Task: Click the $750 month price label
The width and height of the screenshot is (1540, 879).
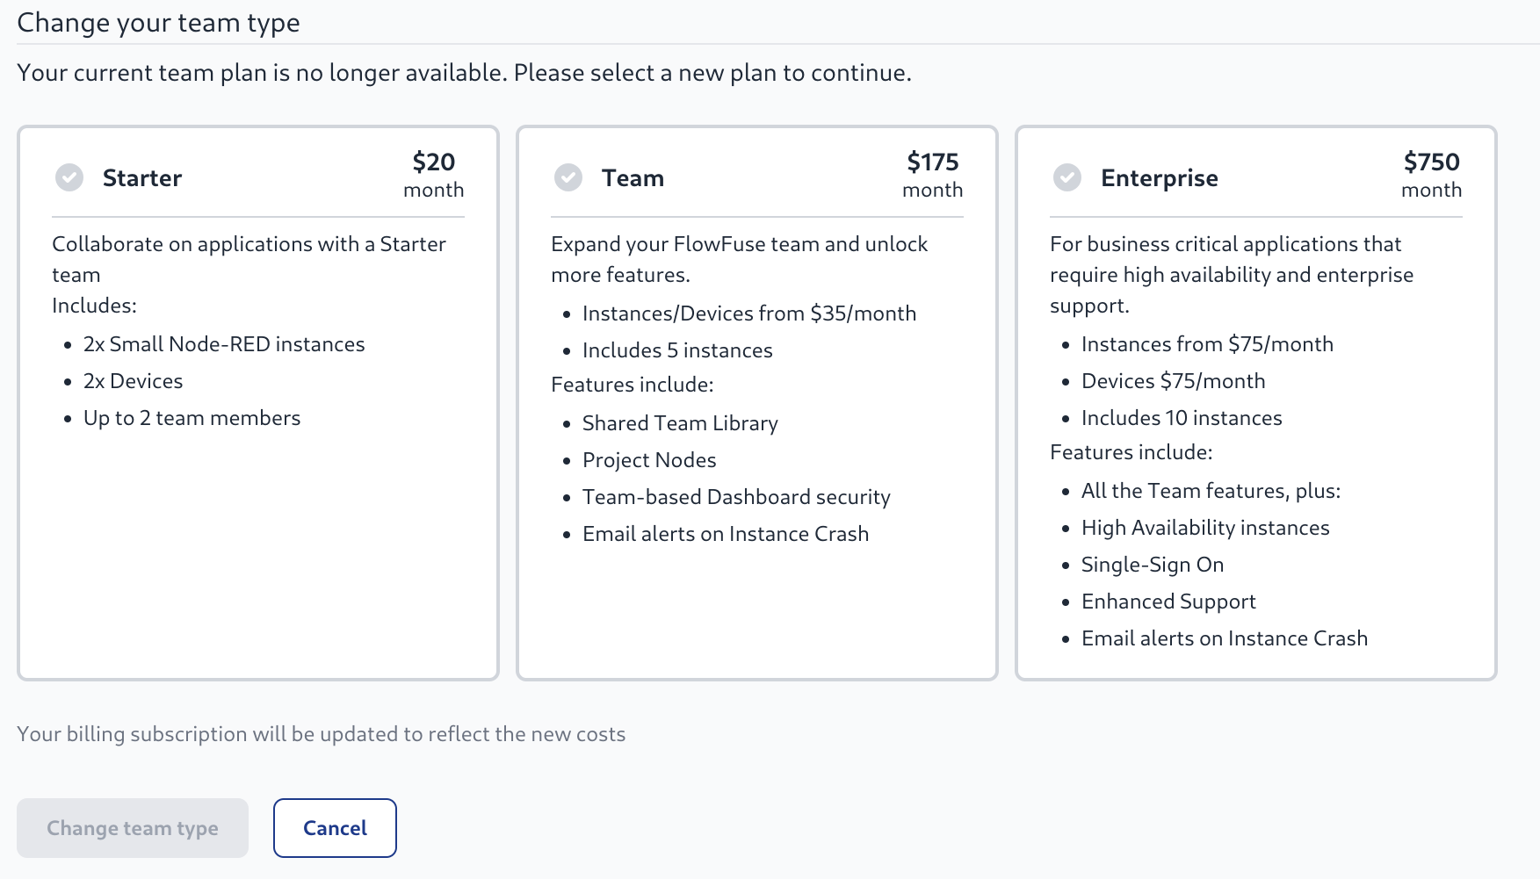Action: (x=1432, y=175)
